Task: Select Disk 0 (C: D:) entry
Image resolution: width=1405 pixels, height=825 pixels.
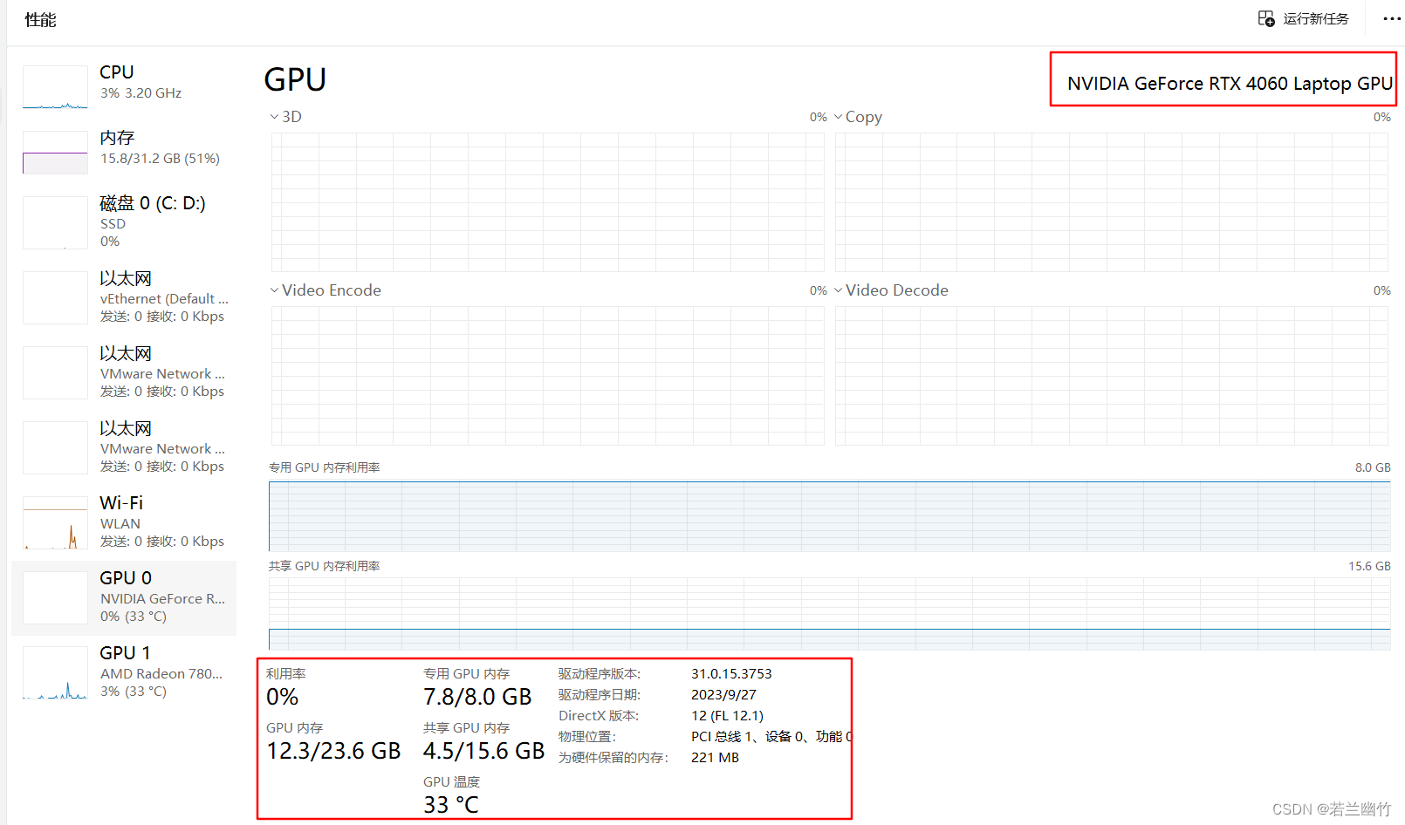Action: pos(124,222)
